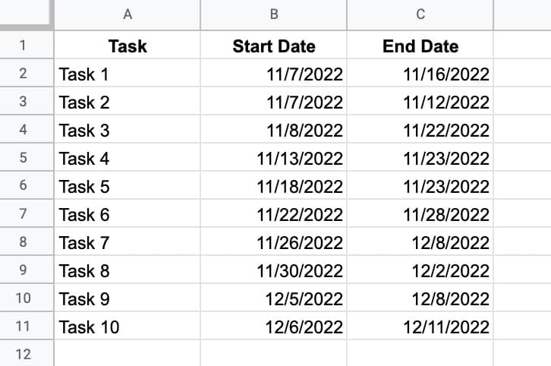
Task: Select Task 6 start date 11/22/2022
Action: (273, 215)
